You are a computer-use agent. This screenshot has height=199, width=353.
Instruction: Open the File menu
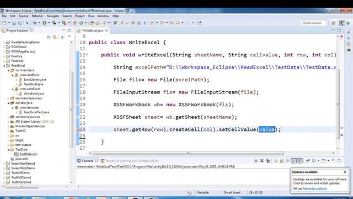4,16
